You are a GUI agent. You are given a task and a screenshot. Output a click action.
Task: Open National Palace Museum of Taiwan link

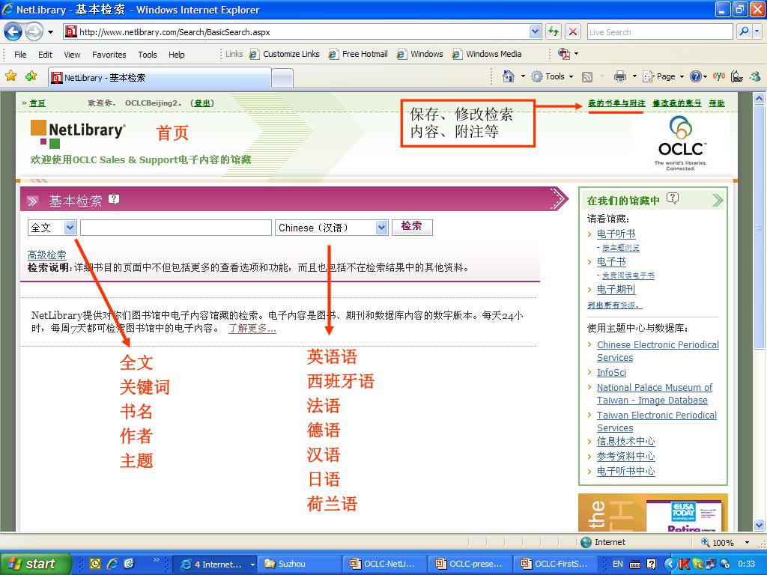655,394
